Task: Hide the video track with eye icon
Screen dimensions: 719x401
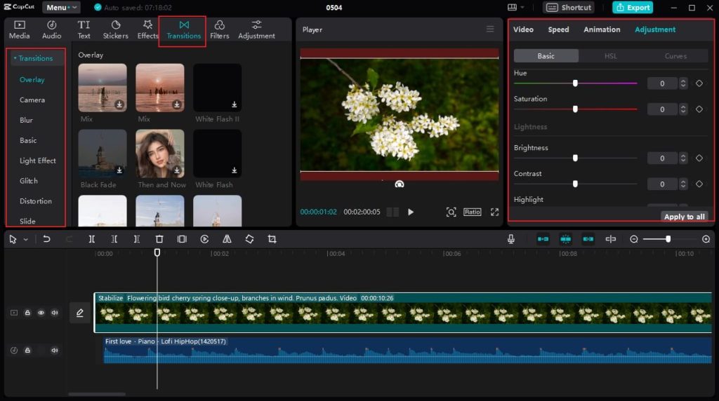Action: point(41,313)
